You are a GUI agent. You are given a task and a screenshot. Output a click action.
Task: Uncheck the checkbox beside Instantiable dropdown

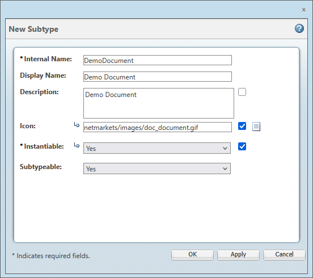[x=242, y=146]
